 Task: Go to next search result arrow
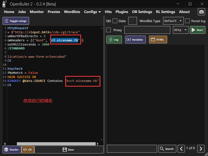(201, 149)
